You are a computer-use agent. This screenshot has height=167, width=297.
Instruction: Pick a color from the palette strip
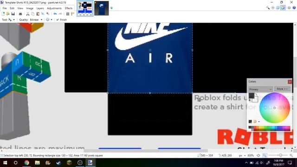point(269,128)
